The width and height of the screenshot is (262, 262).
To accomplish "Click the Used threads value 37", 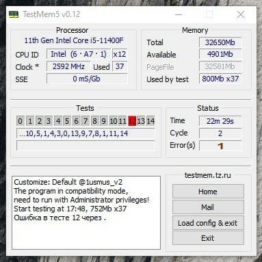I will 120,66.
